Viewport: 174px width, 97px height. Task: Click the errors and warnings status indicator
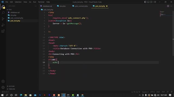click(x=5, y=92)
